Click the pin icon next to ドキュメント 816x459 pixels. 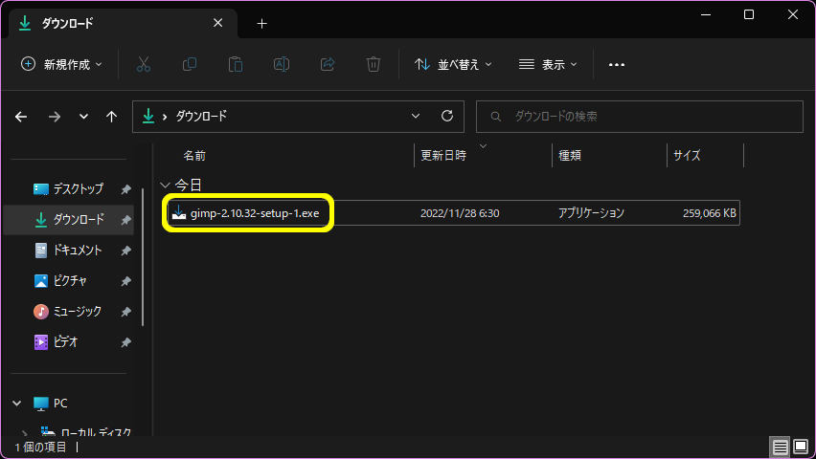(125, 251)
